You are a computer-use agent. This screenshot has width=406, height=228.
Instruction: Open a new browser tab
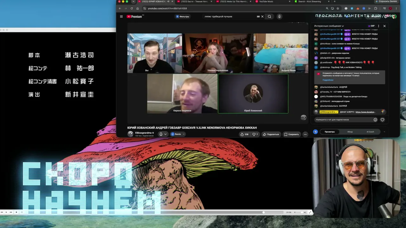[334, 2]
